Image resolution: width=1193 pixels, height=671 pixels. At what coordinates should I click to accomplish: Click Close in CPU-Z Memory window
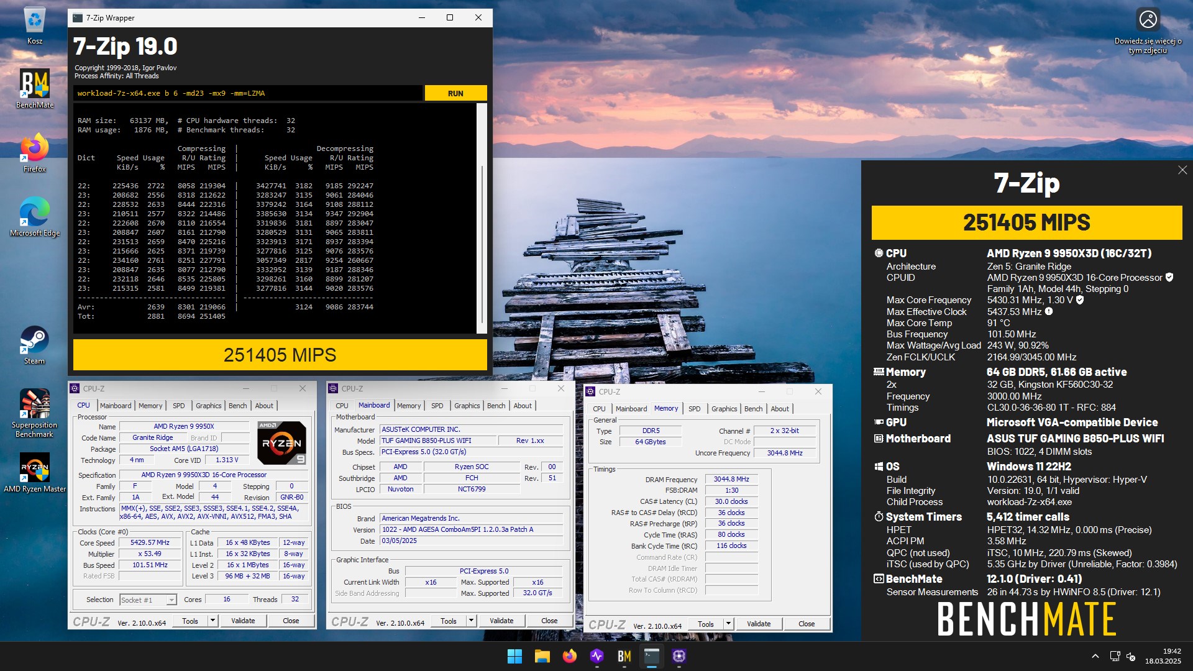(x=807, y=623)
